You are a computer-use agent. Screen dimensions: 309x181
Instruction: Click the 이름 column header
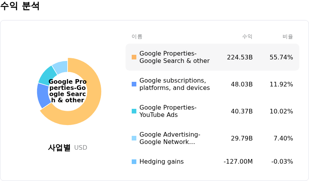pos(137,37)
